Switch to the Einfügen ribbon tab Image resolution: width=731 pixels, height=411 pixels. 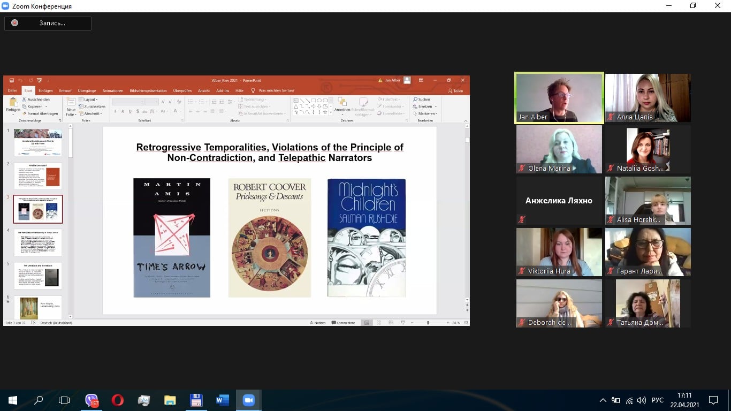(x=45, y=90)
